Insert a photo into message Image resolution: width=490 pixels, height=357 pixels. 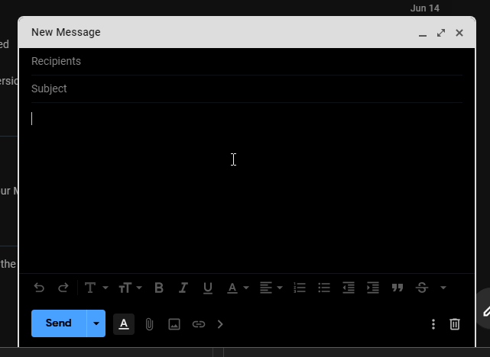[x=174, y=324]
